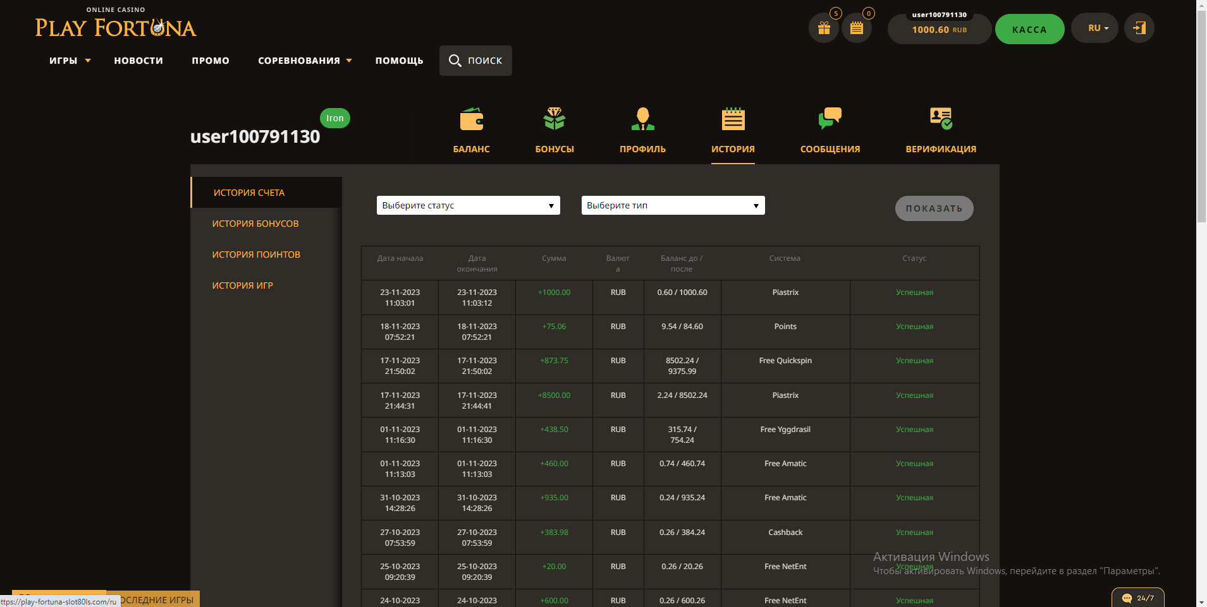Open the Бонусы diamond icon
Screen dimensions: 1207x607
pos(554,119)
